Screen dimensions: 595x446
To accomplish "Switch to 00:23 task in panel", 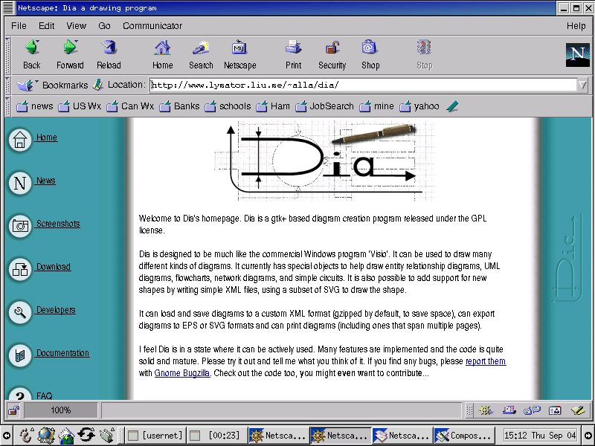I will tap(217, 436).
